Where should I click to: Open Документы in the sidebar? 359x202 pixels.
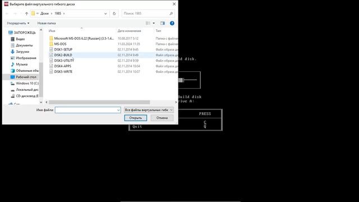(22, 45)
